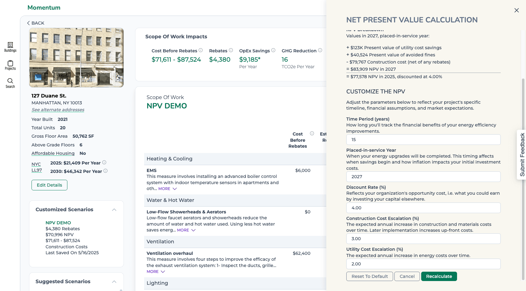Viewport: 526px width, 291px height.
Task: Click the NPV panel scrollbar
Action: click(523, 179)
